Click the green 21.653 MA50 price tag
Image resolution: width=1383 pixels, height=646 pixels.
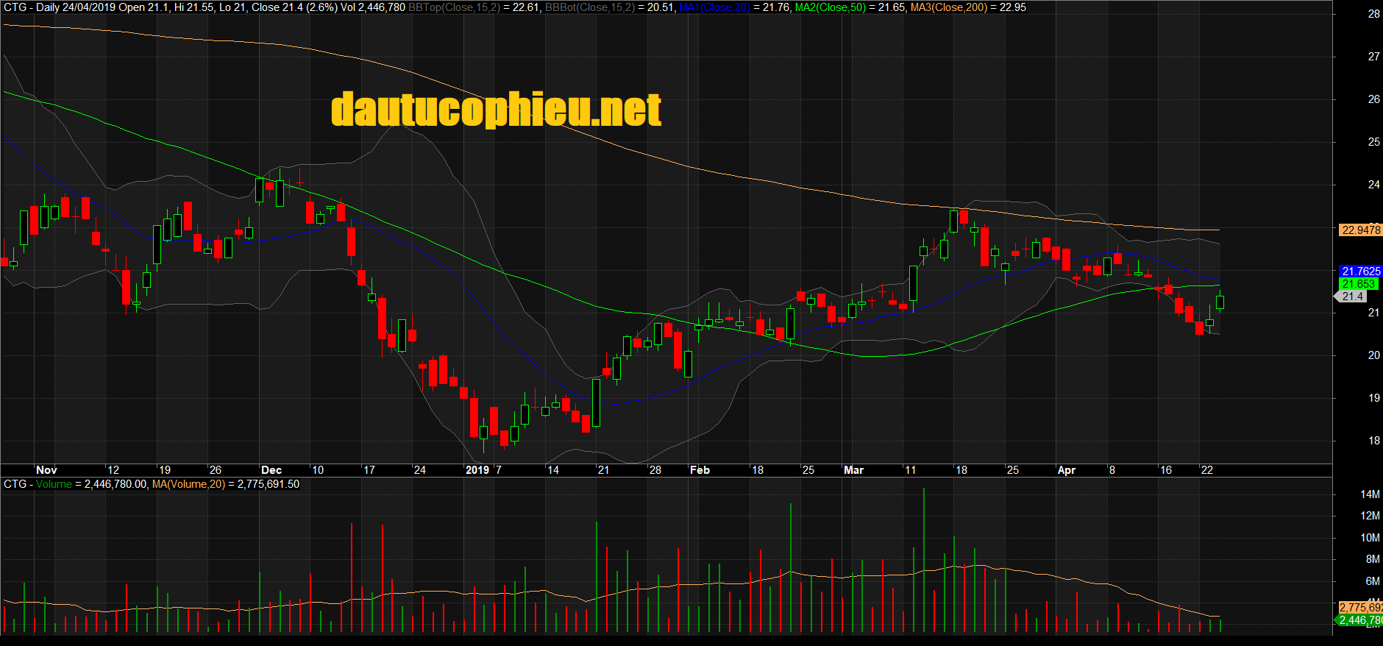click(x=1358, y=284)
